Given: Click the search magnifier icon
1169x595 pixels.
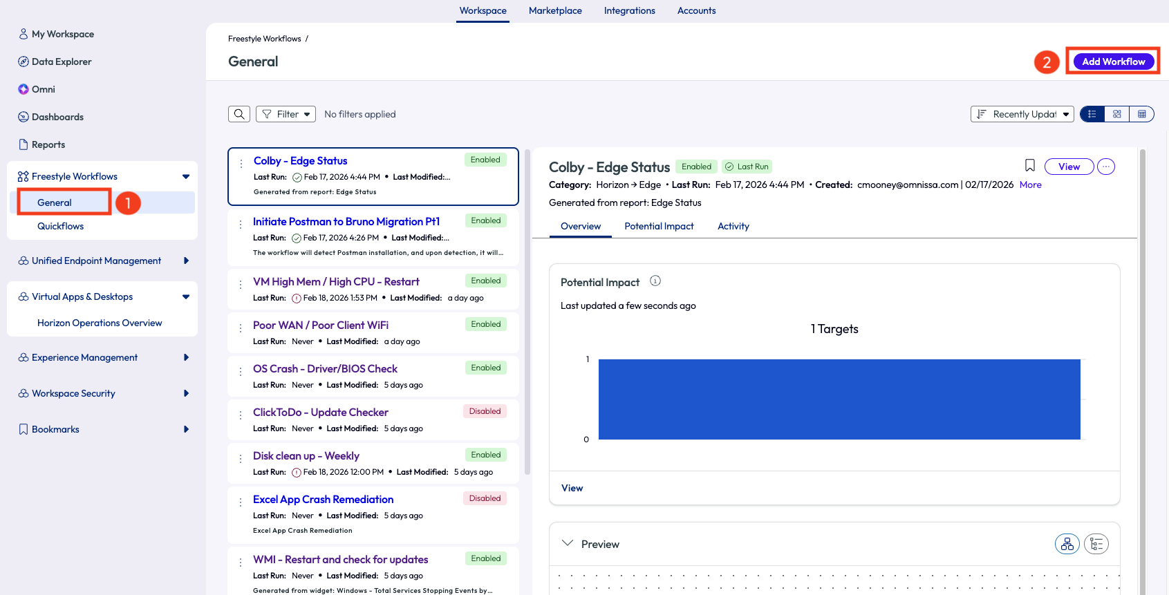Looking at the screenshot, I should [239, 114].
